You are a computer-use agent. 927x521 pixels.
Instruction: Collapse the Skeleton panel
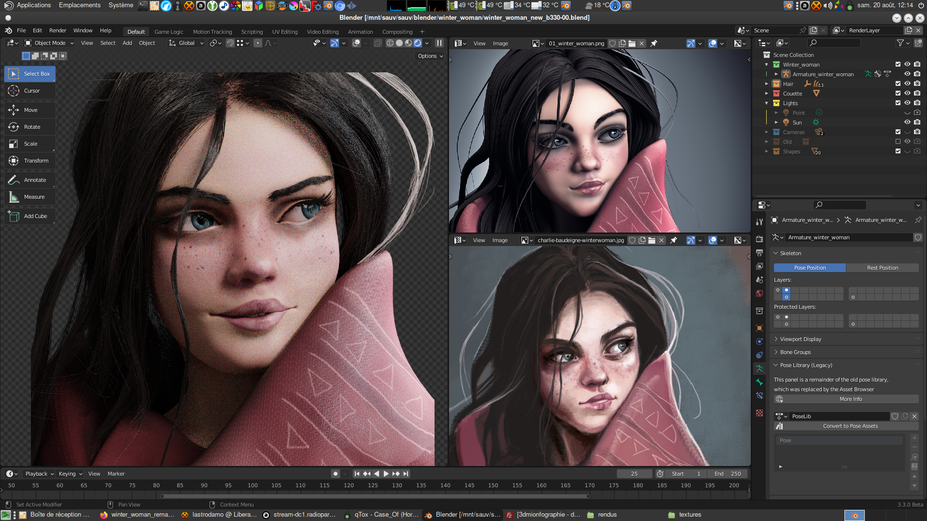[790, 253]
